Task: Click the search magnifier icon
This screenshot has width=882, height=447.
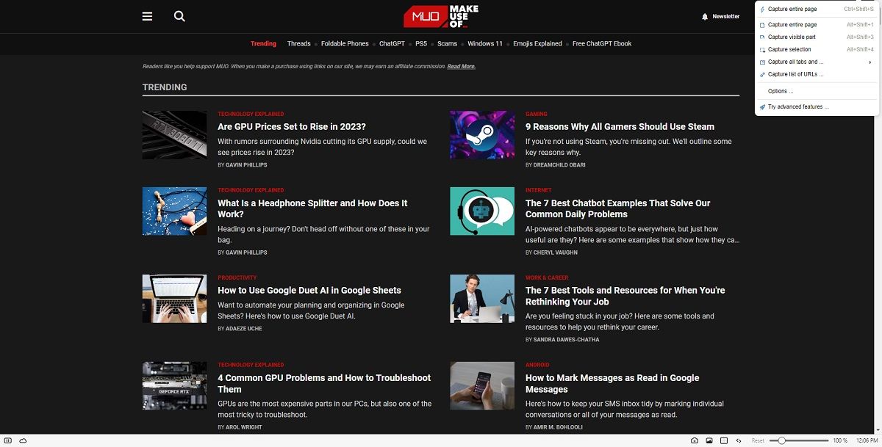Action: coord(179,15)
